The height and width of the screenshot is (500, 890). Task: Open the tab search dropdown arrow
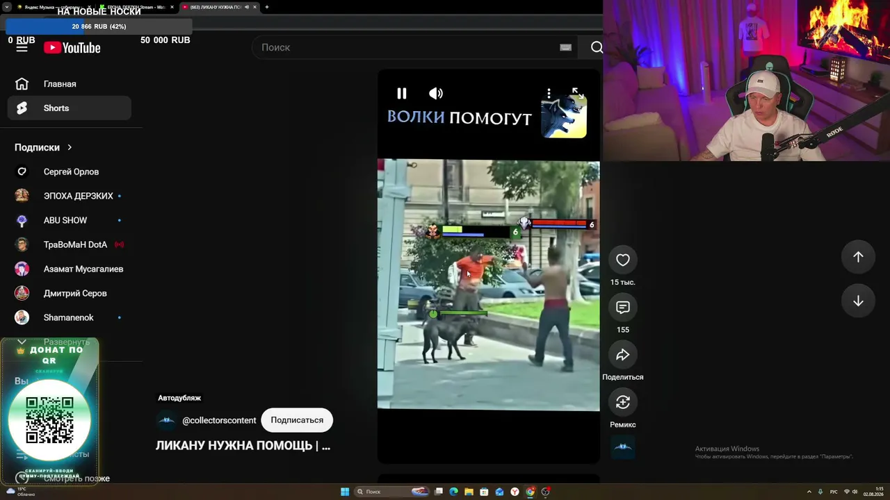tap(7, 7)
